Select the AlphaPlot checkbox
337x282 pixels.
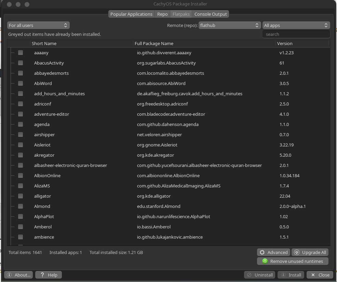(x=21, y=216)
